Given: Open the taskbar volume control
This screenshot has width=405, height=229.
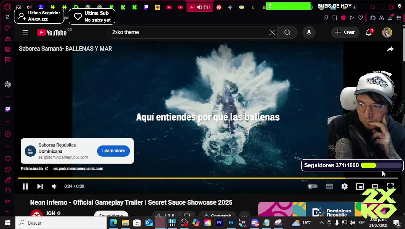Looking at the screenshot, I should pos(352,223).
